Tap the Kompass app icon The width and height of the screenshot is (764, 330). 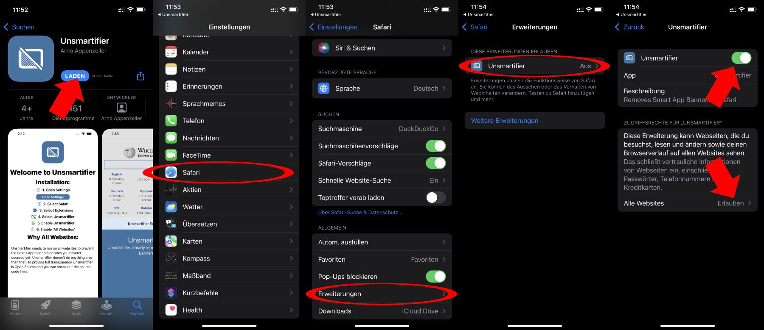coord(171,258)
